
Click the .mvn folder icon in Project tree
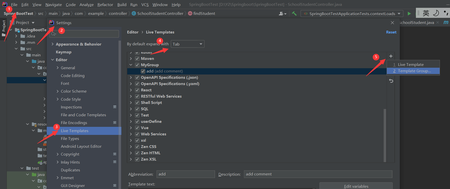23,42
